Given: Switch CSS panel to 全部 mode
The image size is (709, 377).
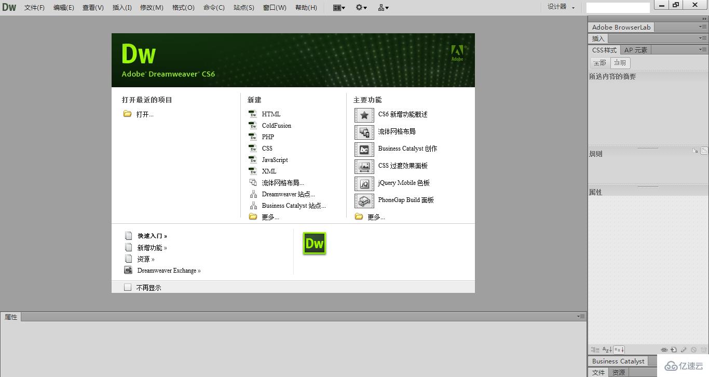Looking at the screenshot, I should [600, 62].
